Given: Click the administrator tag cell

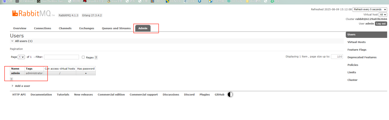Looking at the screenshot, I should click(34, 73).
